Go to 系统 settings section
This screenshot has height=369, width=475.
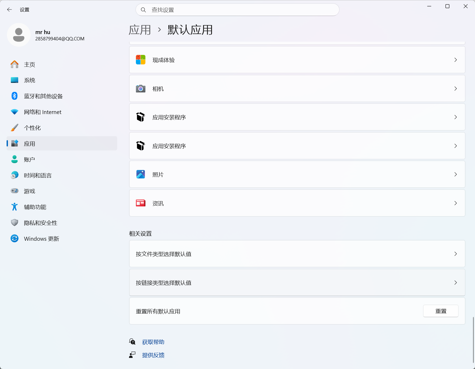(x=62, y=80)
